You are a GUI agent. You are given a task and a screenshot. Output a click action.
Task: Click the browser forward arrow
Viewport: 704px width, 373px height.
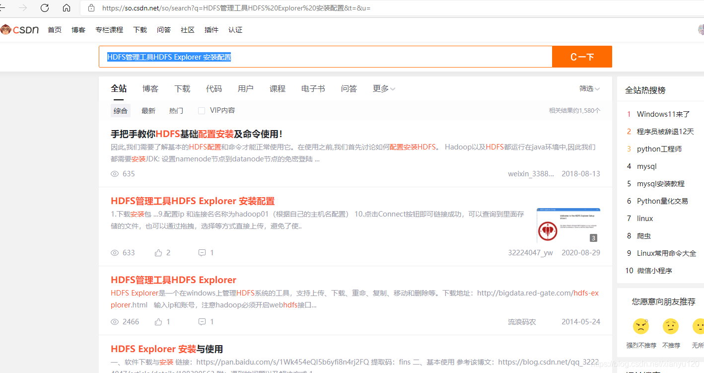(x=23, y=8)
